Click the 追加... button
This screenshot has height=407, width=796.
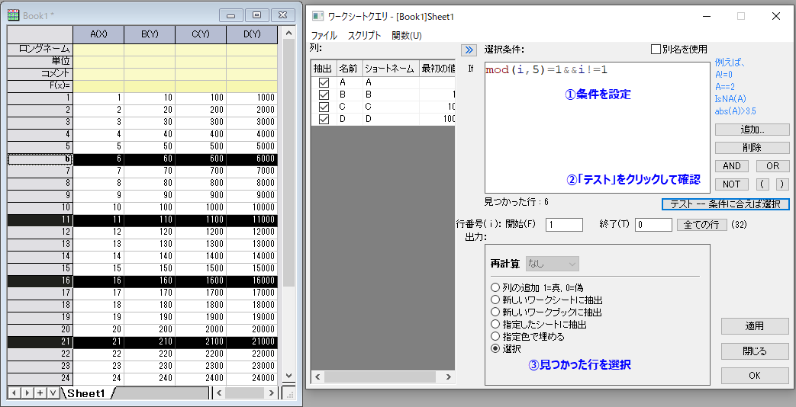tap(752, 130)
